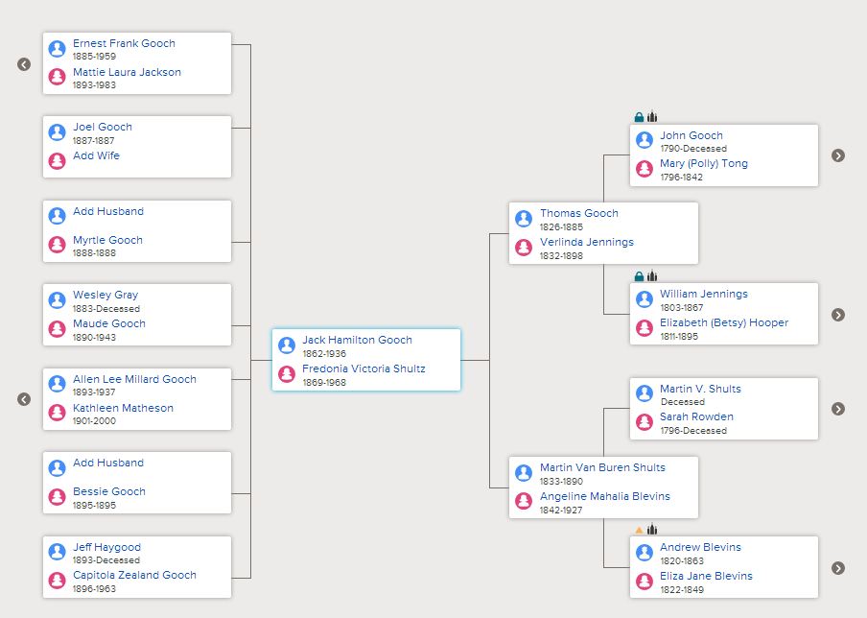Screen dimensions: 867x618
Task: Open Capitola Zealand Gooch person link
Action: point(134,575)
